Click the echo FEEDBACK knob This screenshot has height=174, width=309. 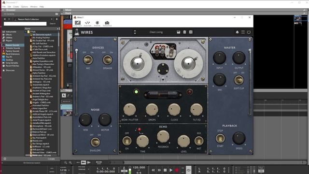click(163, 136)
